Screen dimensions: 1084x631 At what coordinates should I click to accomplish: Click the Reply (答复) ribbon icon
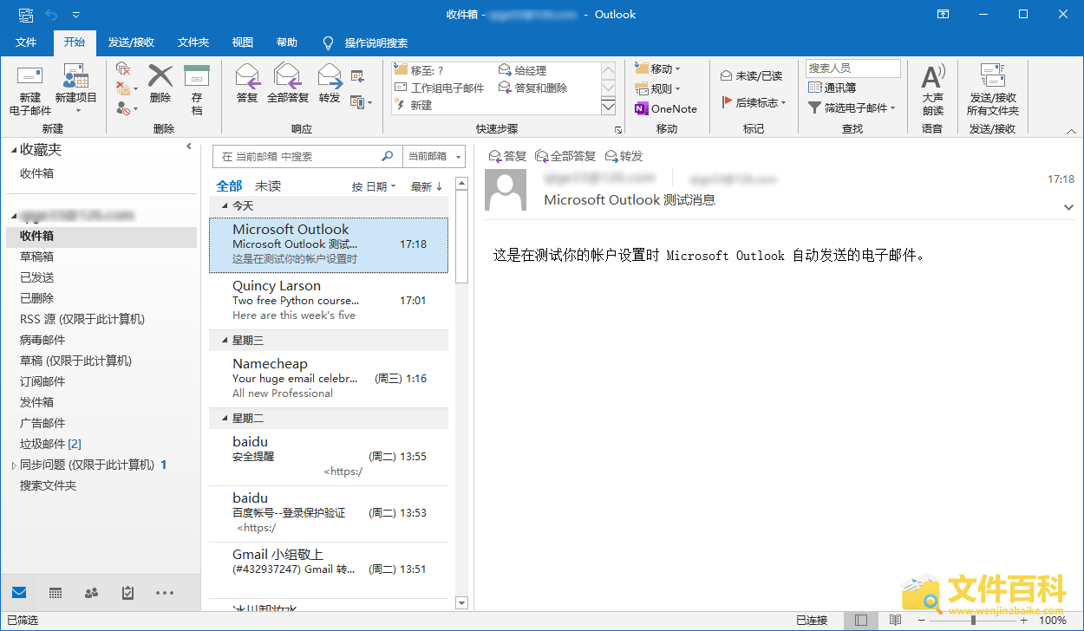pyautogui.click(x=247, y=85)
